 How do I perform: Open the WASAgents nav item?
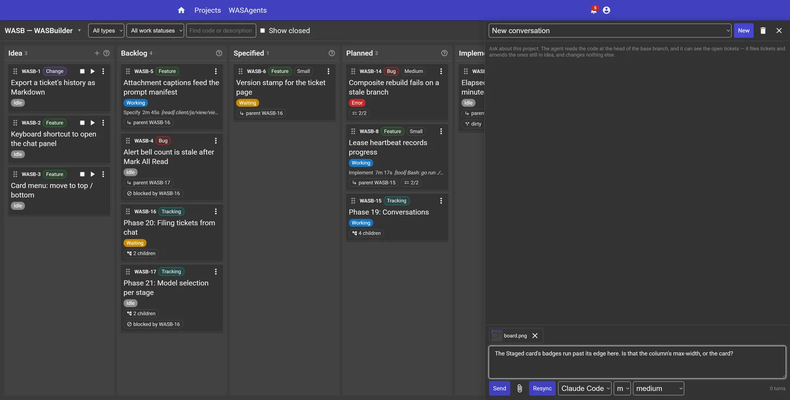coord(247,10)
